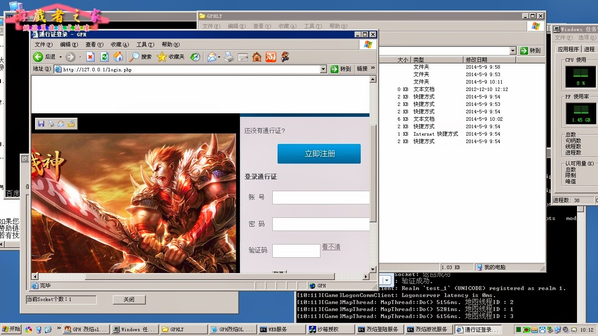Email image from the picture hover toolbar
The image size is (598, 336).
coord(61,124)
